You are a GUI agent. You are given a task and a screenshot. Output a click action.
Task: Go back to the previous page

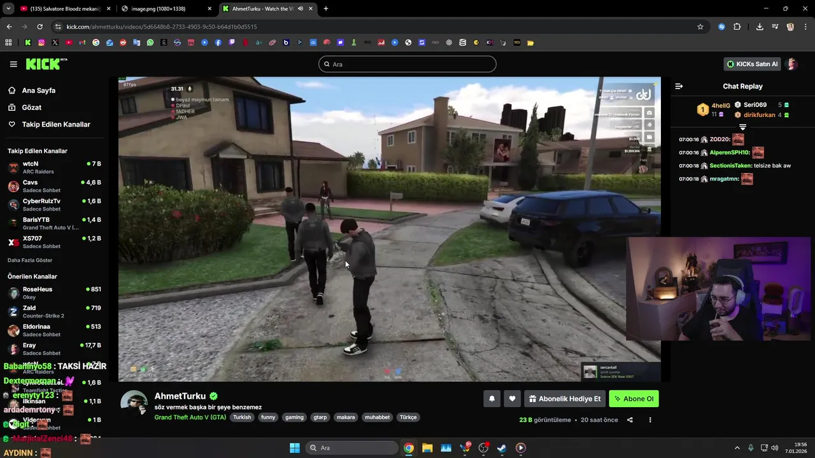(x=9, y=27)
